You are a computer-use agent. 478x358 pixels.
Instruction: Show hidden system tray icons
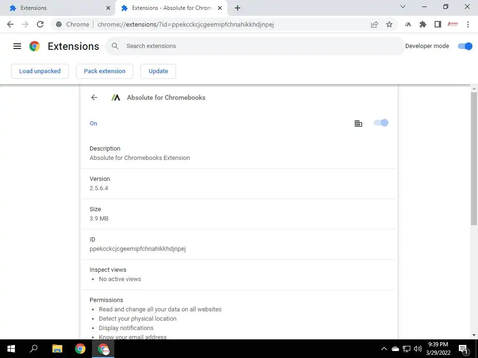point(384,349)
